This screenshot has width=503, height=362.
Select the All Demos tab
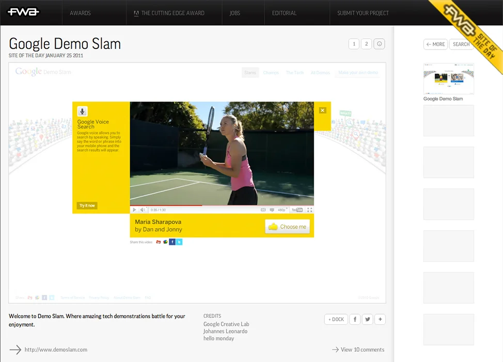click(320, 73)
